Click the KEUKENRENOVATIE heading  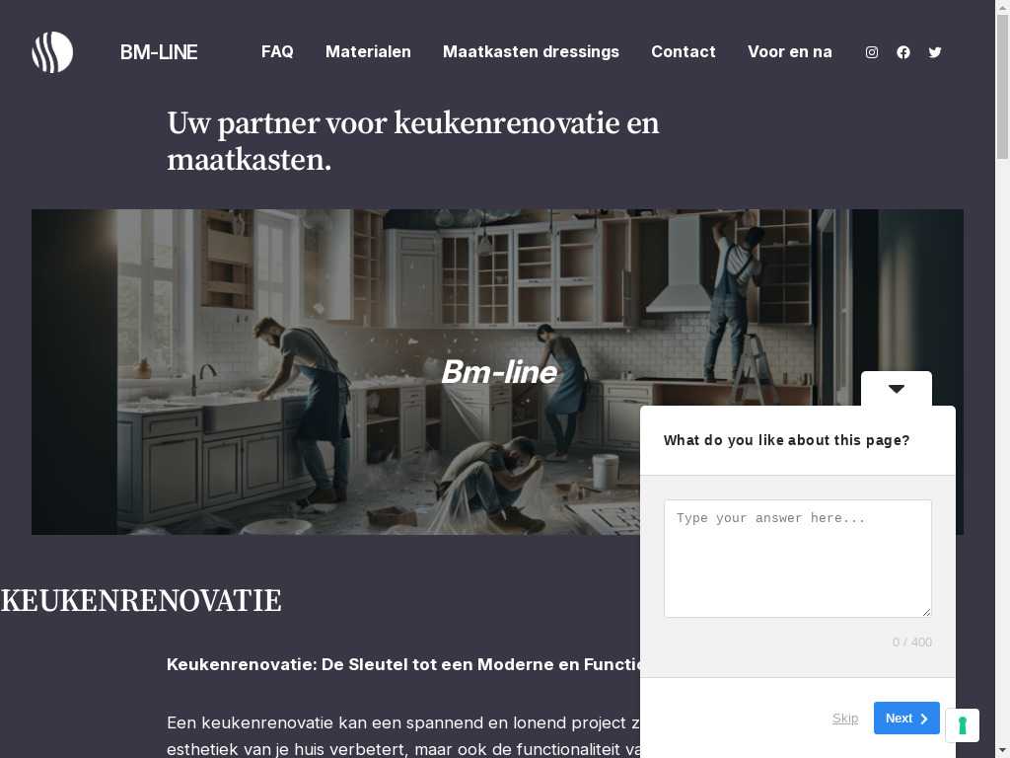click(141, 601)
